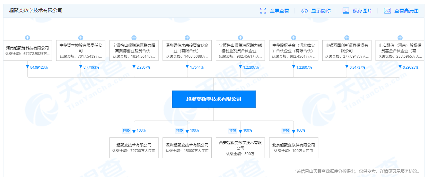Image resolution: width=429 pixels, height=181 pixels.
Task: Click 控股 tag above 西安超聚变数字技术
Action: (233, 131)
